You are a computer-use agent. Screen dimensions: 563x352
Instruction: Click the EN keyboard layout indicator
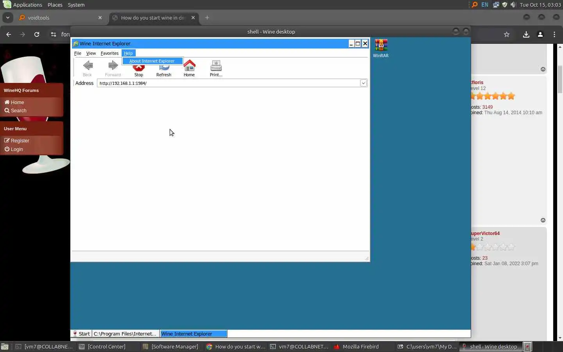point(485,5)
